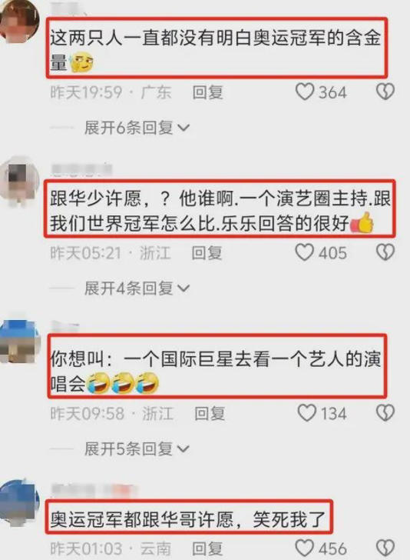Dislike the Guangdong comment with broken heart

(x=385, y=92)
